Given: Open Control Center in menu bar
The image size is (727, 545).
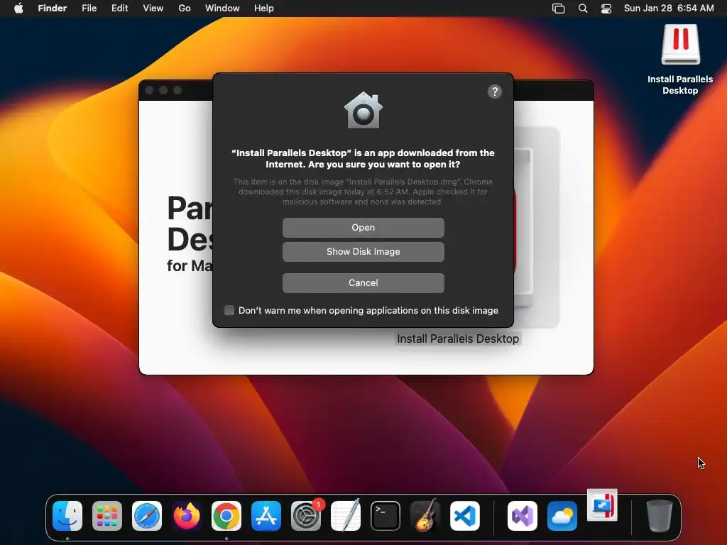Looking at the screenshot, I should point(606,9).
